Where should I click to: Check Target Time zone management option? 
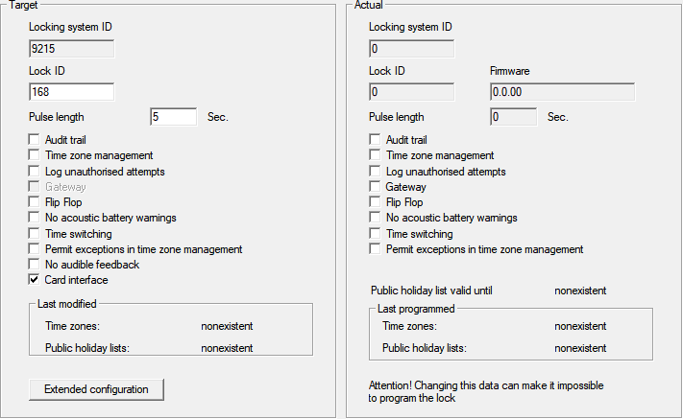[35, 155]
